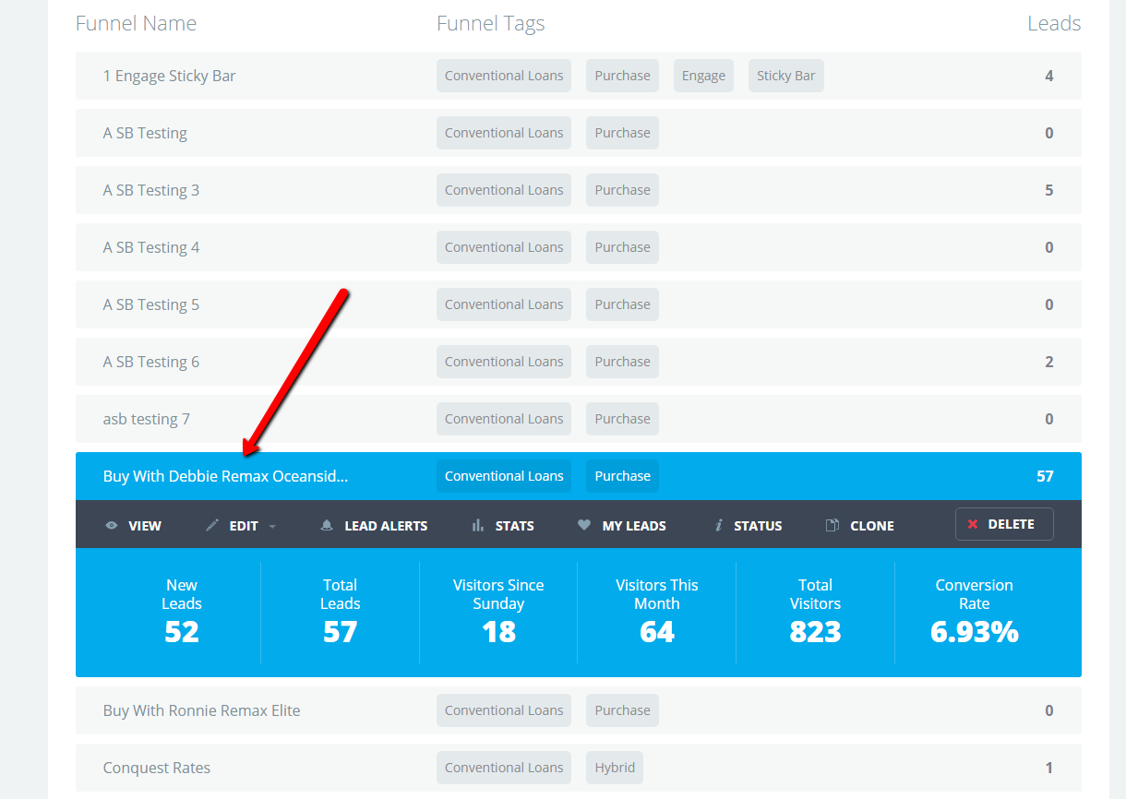Click the copy icon beside CLONE
The width and height of the screenshot is (1126, 799).
click(832, 525)
